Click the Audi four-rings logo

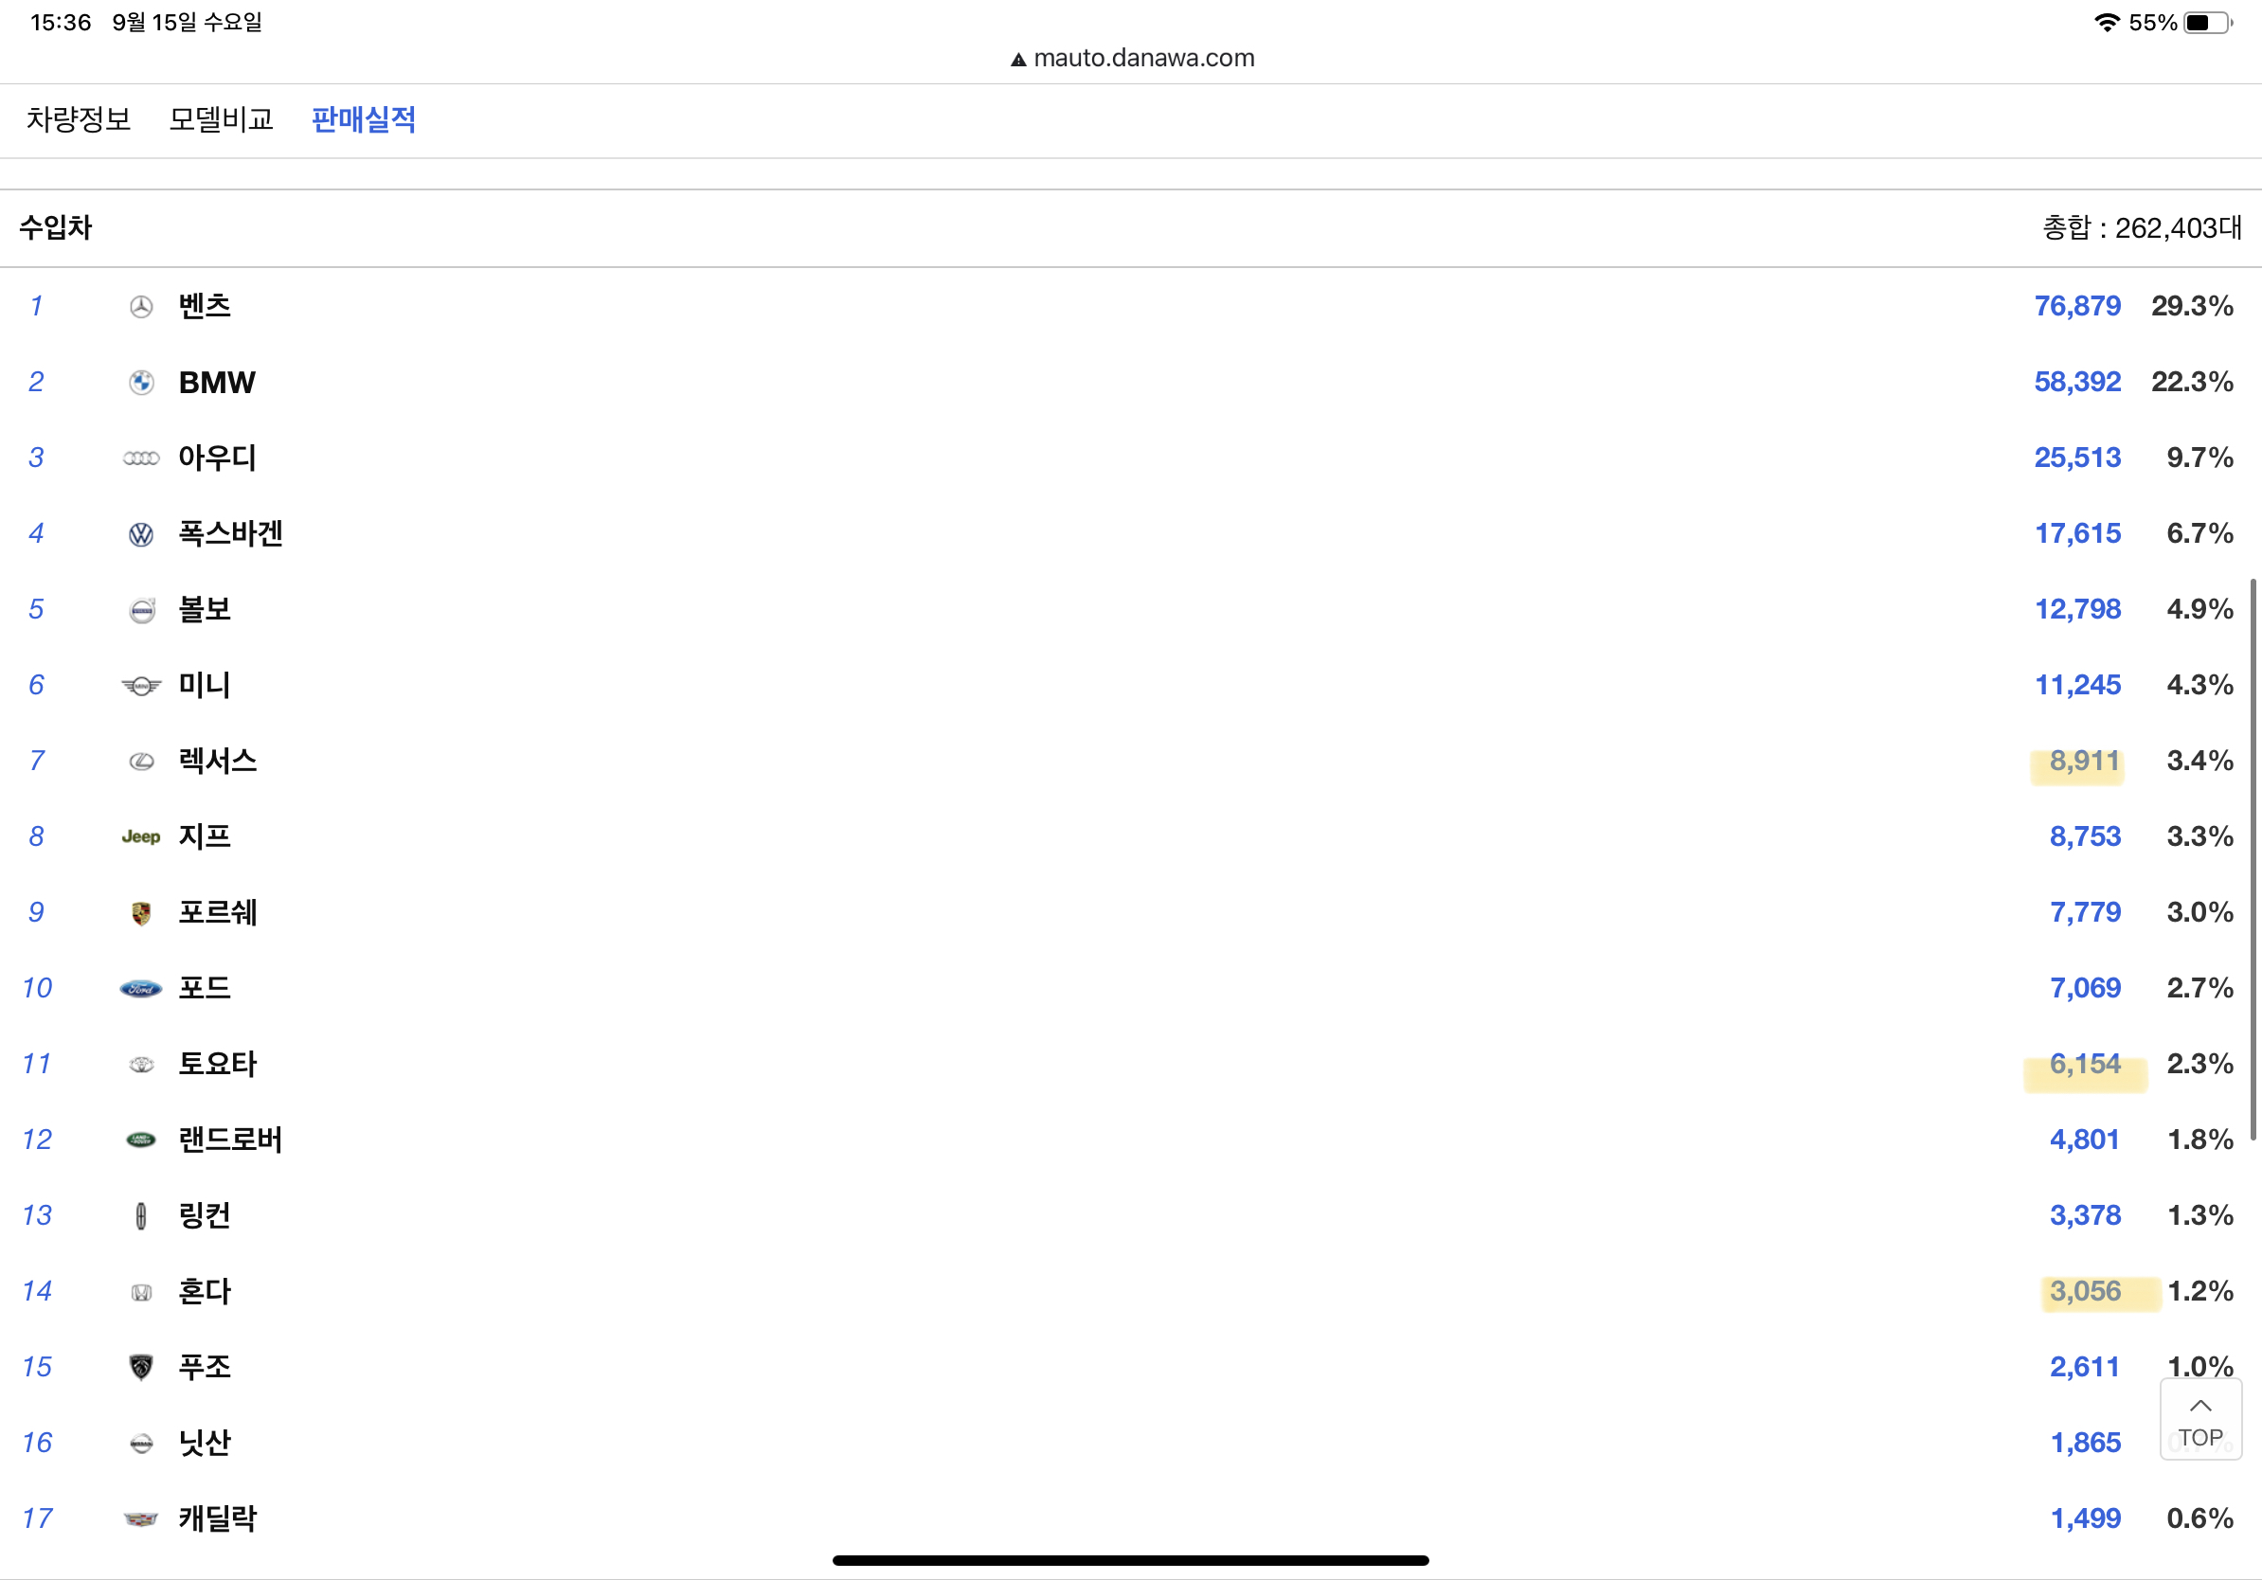pos(141,458)
